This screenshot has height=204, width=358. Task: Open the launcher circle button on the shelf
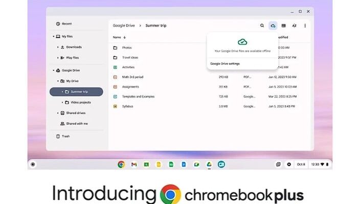pyautogui.click(x=33, y=164)
